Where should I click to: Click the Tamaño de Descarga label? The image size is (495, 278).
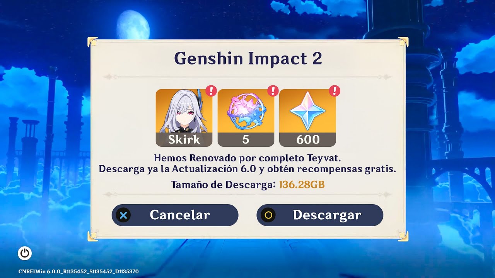coord(224,185)
